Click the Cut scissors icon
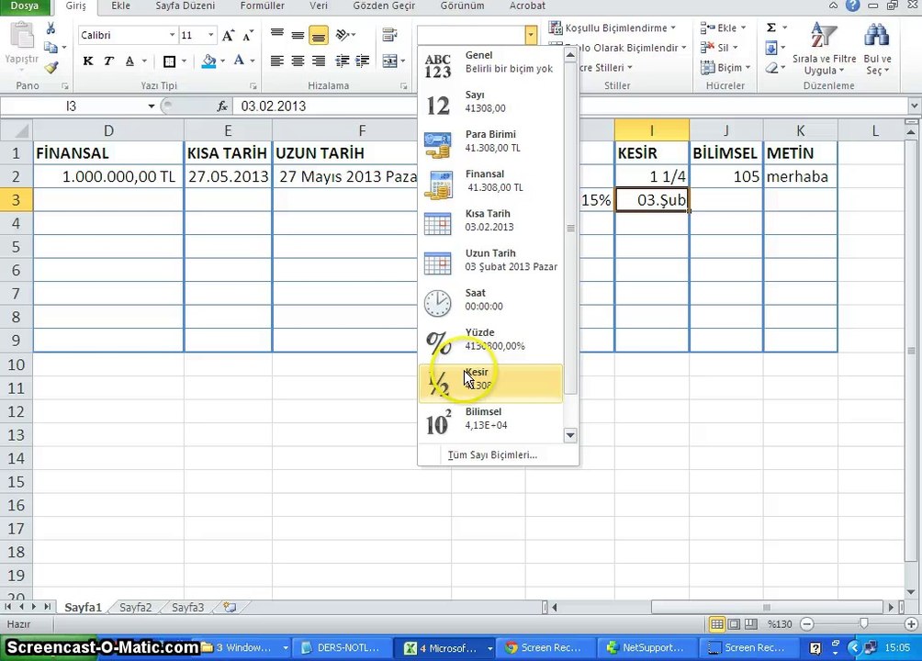Viewport: 922px width, 661px height. (x=51, y=28)
